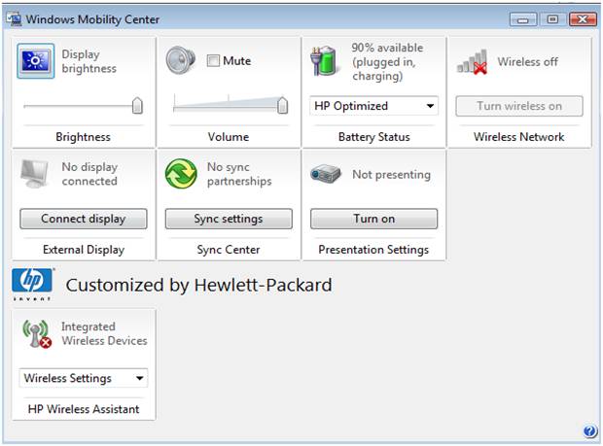The height and width of the screenshot is (446, 603).
Task: Click the Integrated Wireless Devices antenna icon
Action: pos(37,333)
